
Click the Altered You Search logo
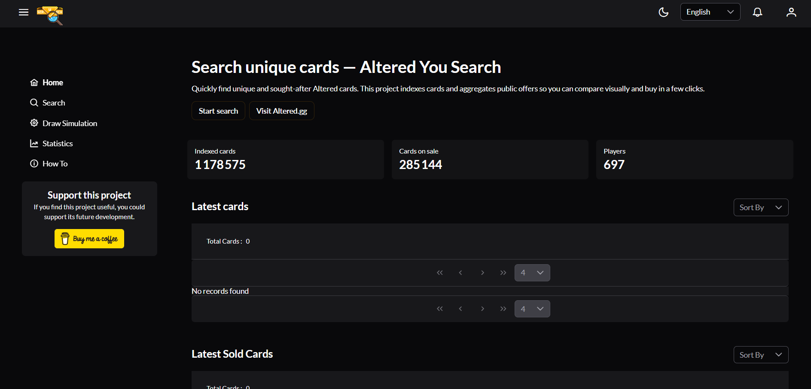click(x=50, y=15)
